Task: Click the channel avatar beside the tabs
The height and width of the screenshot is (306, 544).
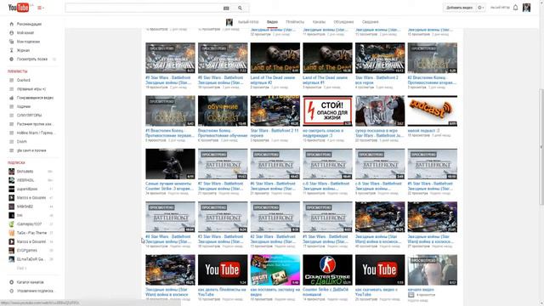Action: 229,22
